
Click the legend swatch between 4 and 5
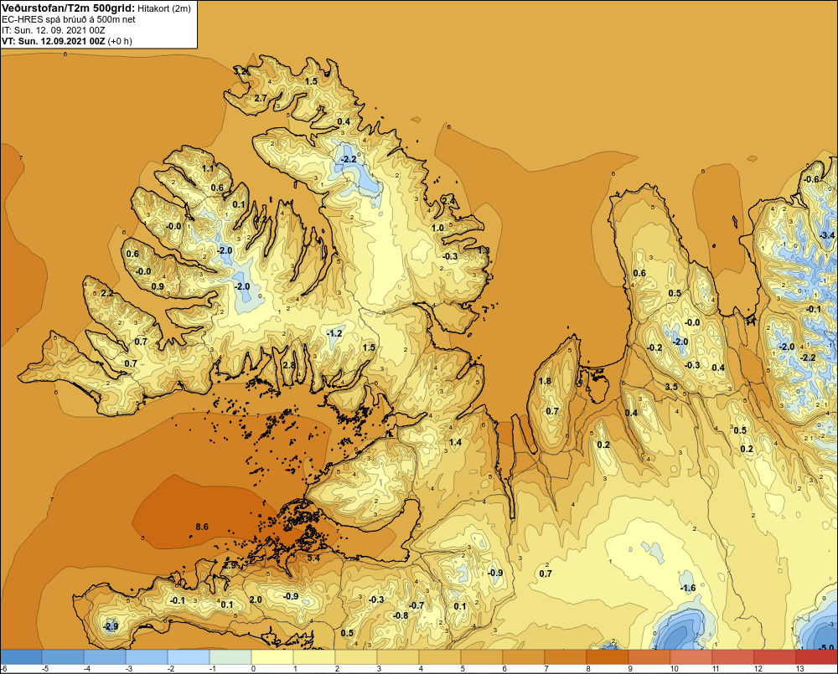click(x=440, y=656)
